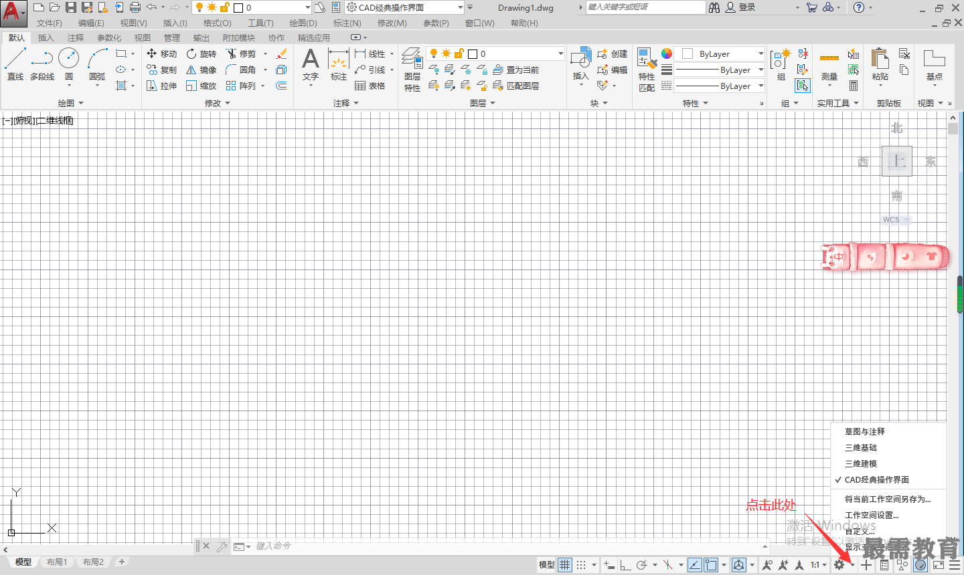
Task: Select the 缩放 scale tool
Action: [202, 86]
